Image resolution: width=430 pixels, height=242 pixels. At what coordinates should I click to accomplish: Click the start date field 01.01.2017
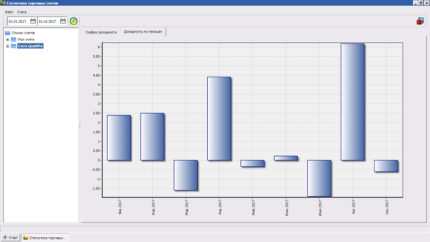18,21
